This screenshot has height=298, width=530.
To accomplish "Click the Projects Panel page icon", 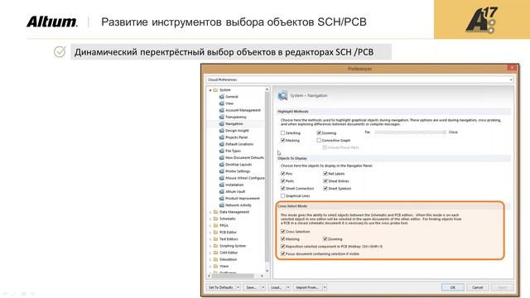I will 222,137.
